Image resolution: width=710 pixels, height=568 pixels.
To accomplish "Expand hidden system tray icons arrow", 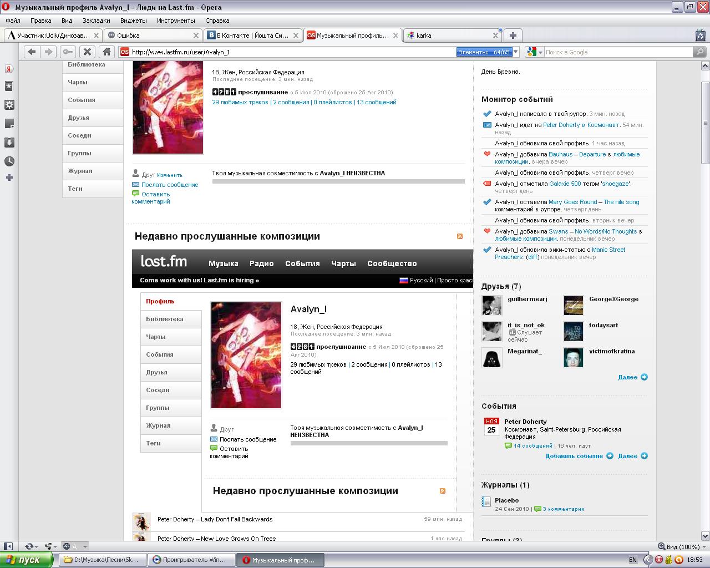I will (x=647, y=560).
